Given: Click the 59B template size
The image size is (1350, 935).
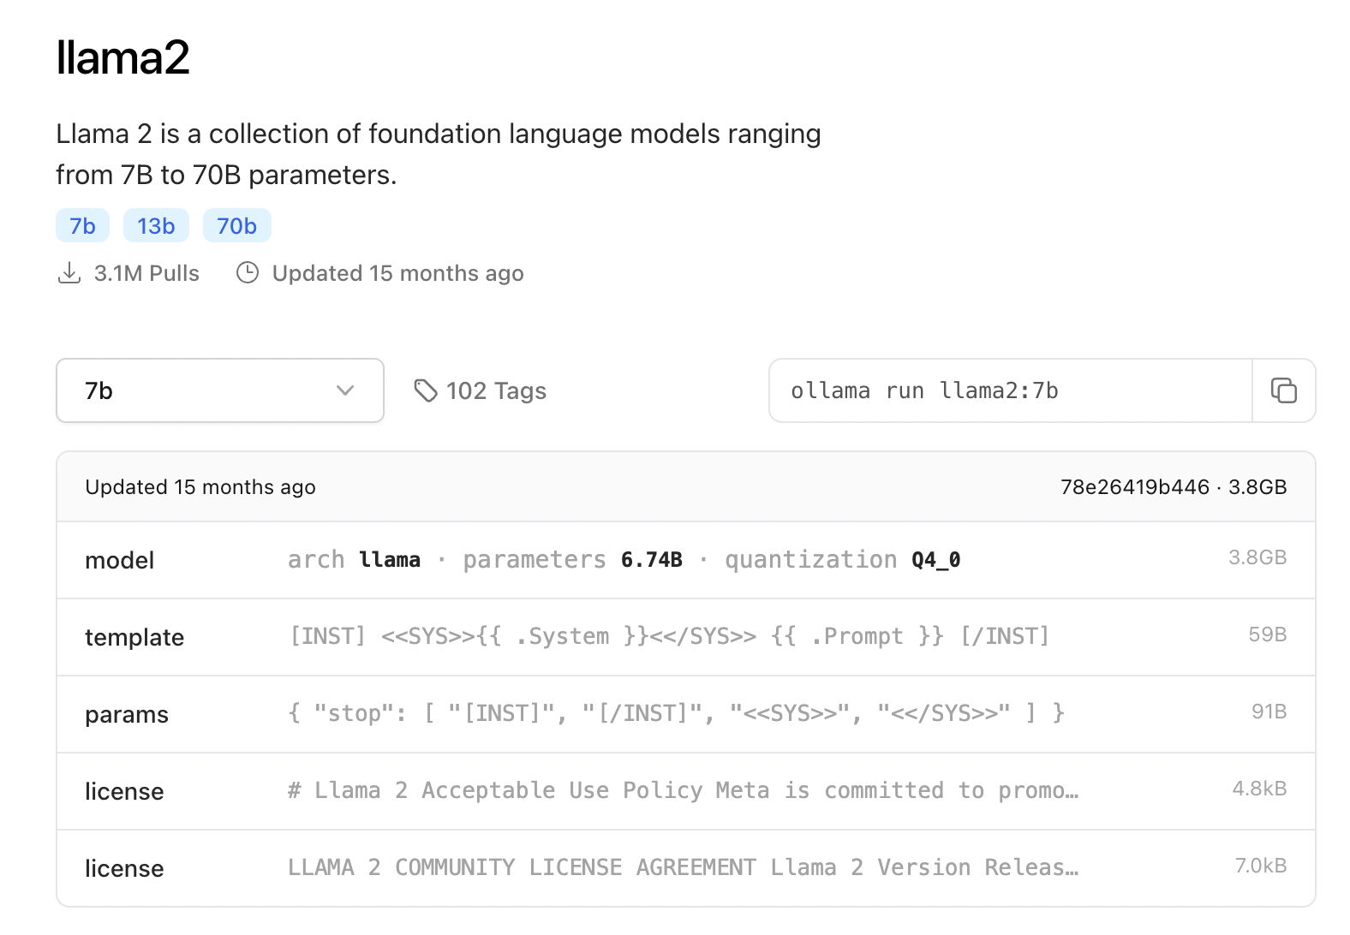Looking at the screenshot, I should pos(1268,634).
